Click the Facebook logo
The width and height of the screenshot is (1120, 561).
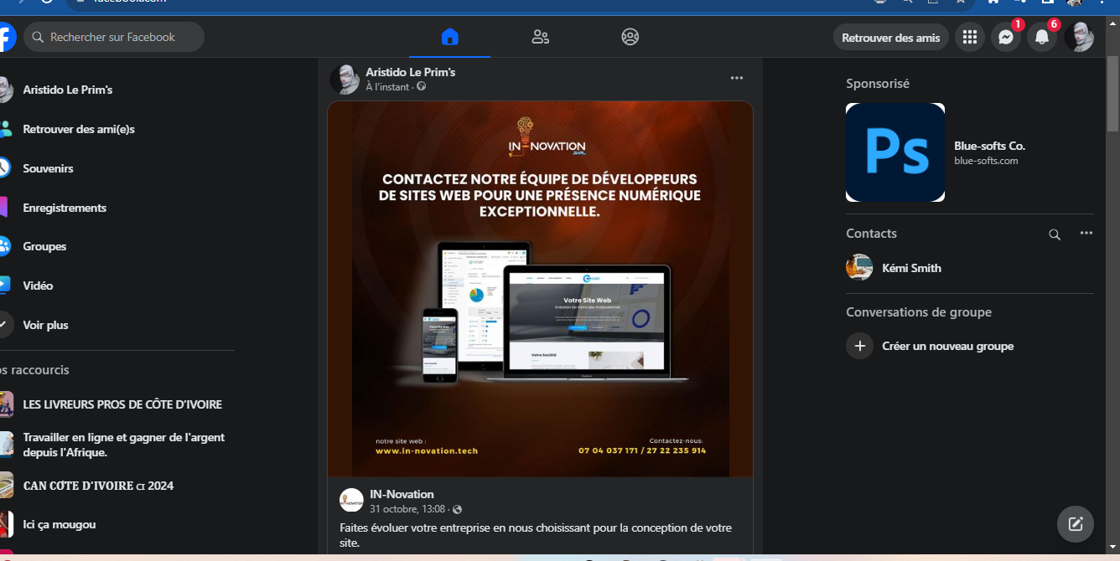click(x=5, y=38)
